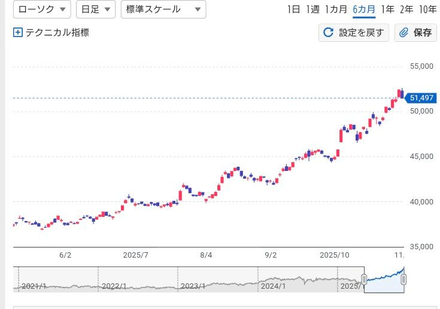Click the paperclip icon in 保存
440x309 pixels.
404,33
